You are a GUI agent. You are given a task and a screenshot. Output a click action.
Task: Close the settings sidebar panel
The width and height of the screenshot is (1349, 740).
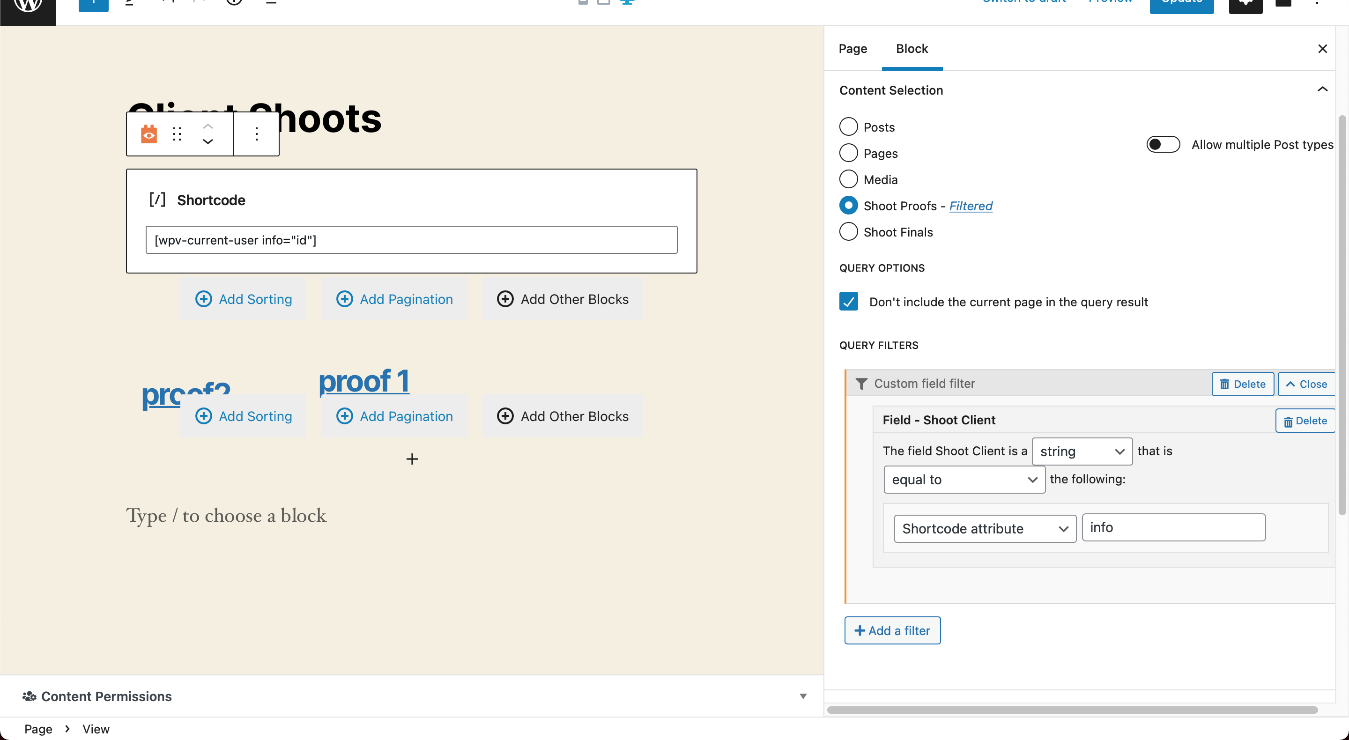tap(1322, 49)
